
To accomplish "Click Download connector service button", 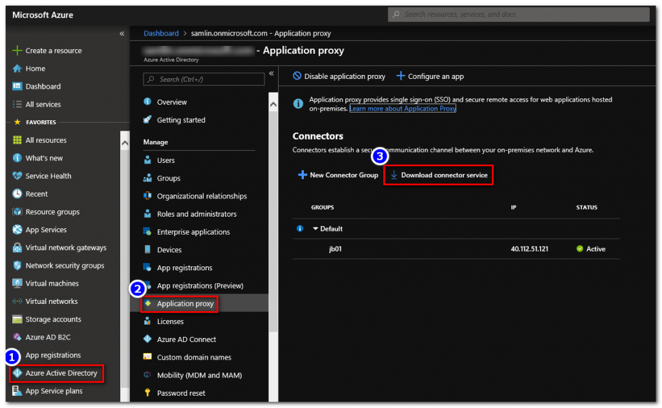I will (x=438, y=175).
